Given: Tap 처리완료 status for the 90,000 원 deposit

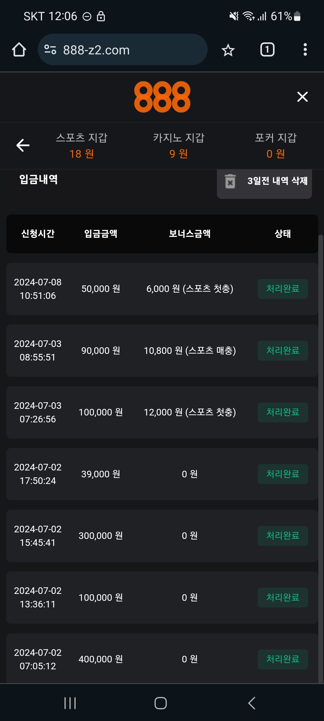Looking at the screenshot, I should (283, 351).
